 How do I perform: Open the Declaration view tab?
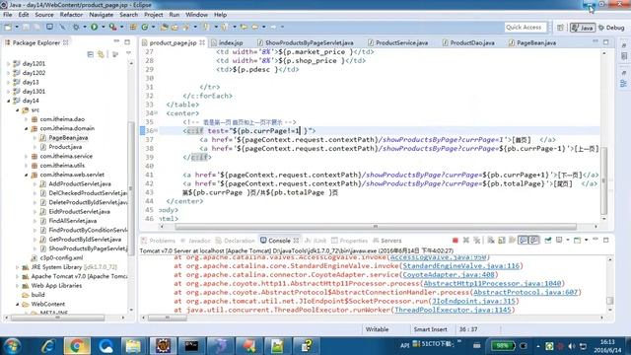(x=236, y=241)
